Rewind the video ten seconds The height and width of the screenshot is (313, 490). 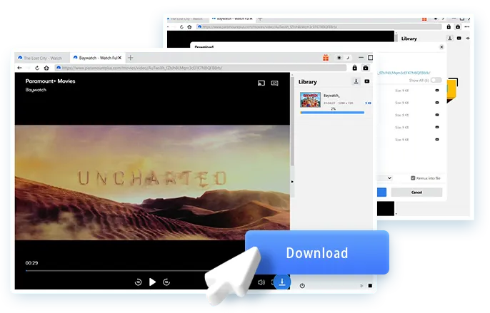(x=138, y=282)
